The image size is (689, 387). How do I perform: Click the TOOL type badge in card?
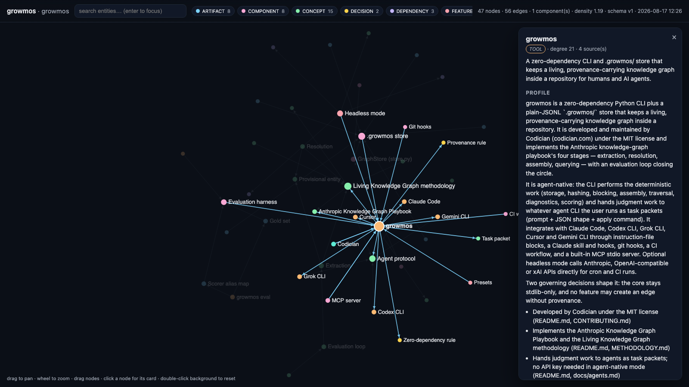pos(536,49)
